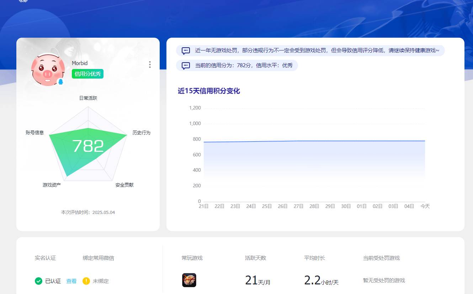Click the yellow warning icon beside 未绑定
The width and height of the screenshot is (473, 294).
tap(86, 281)
